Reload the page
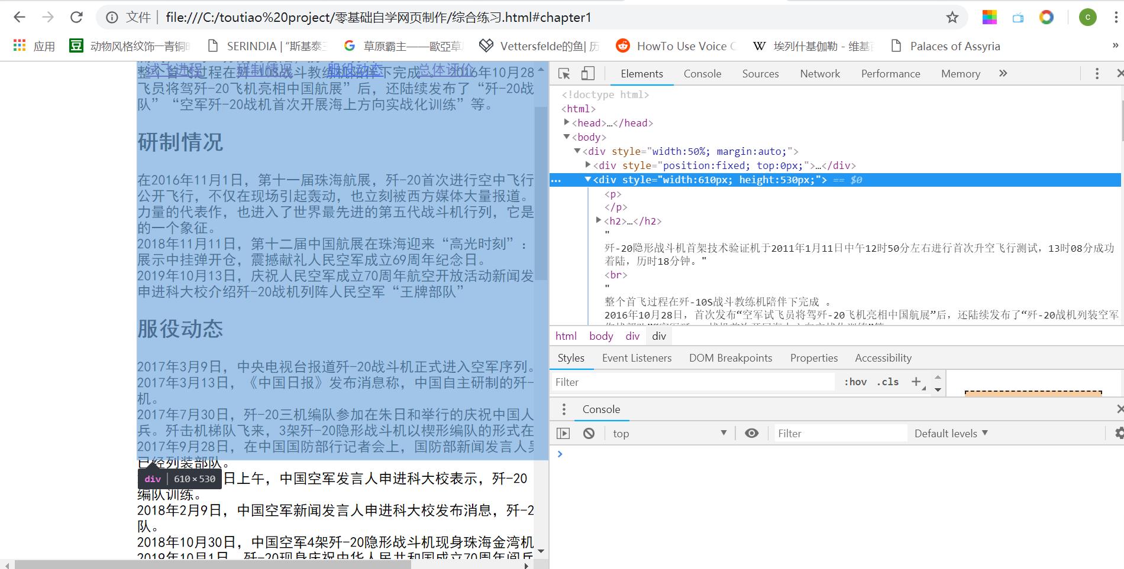The width and height of the screenshot is (1124, 569). [x=77, y=17]
